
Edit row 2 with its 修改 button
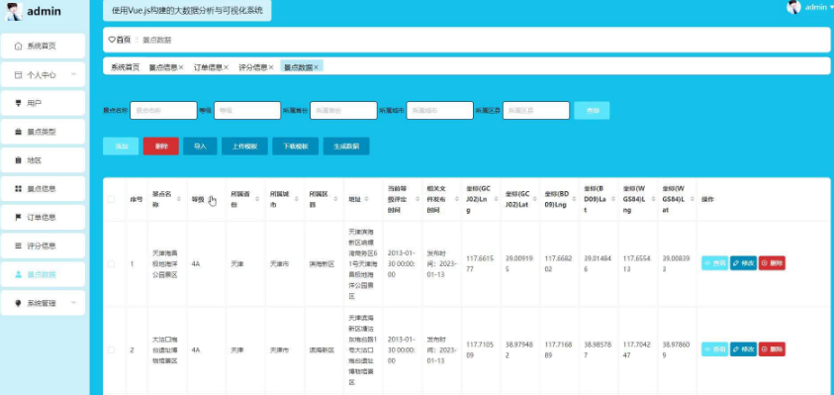pos(743,349)
